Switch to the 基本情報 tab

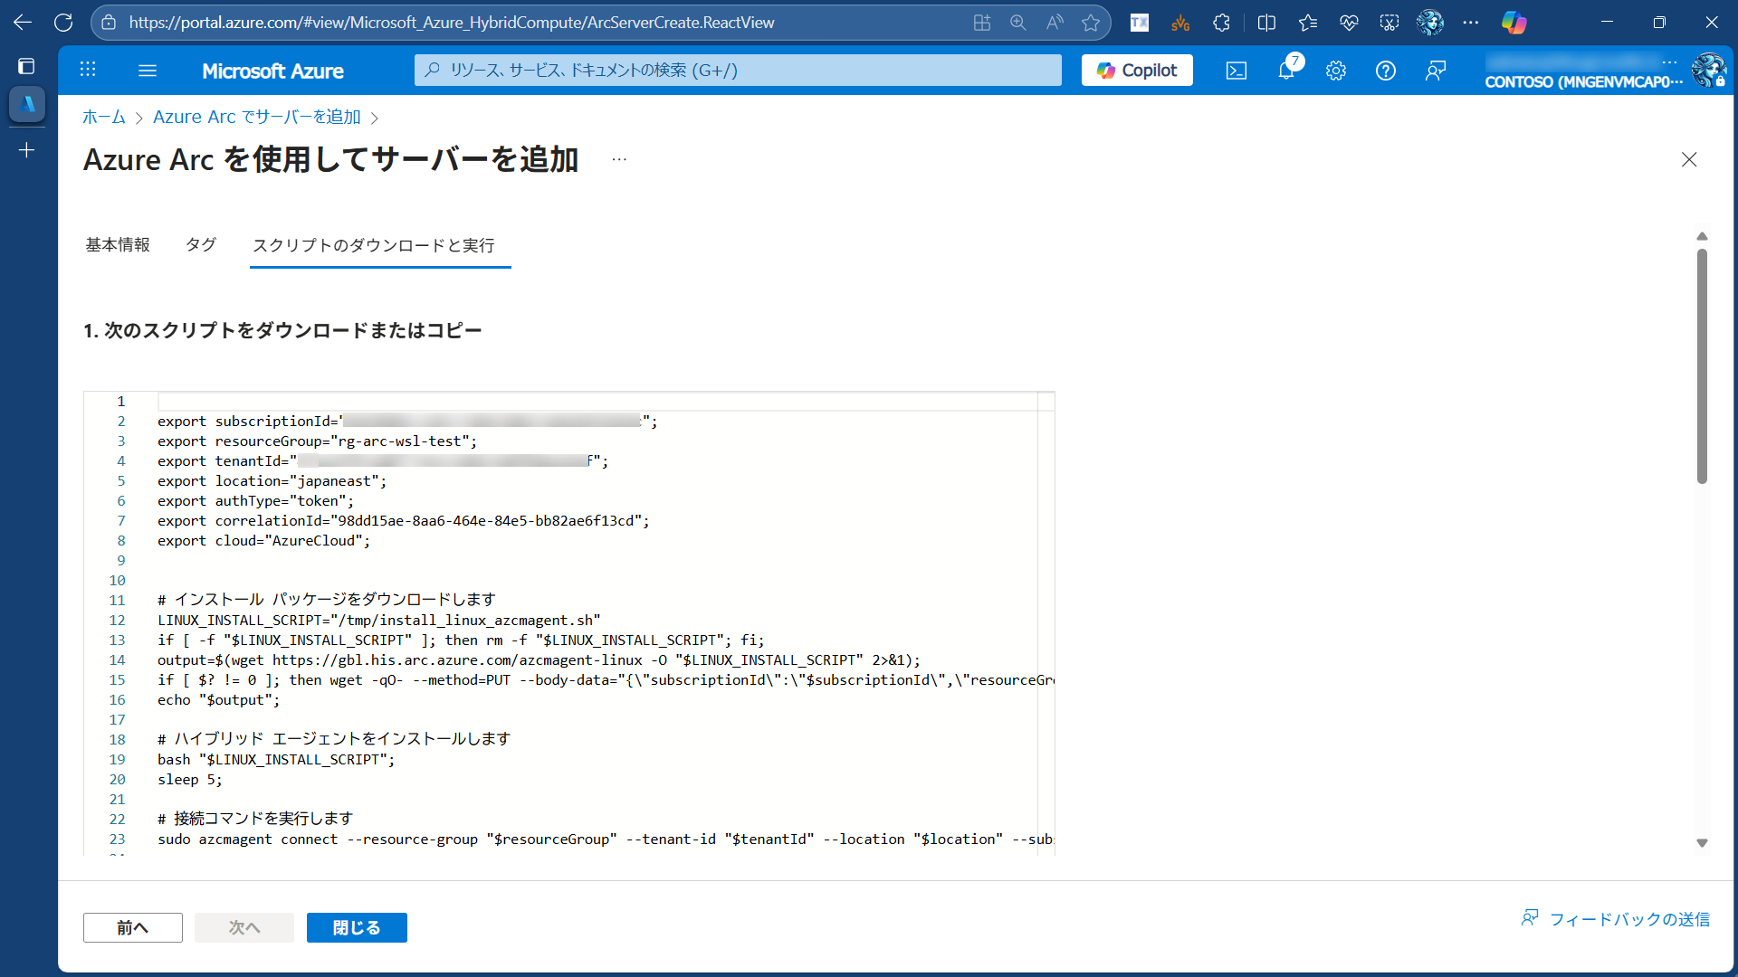(118, 245)
